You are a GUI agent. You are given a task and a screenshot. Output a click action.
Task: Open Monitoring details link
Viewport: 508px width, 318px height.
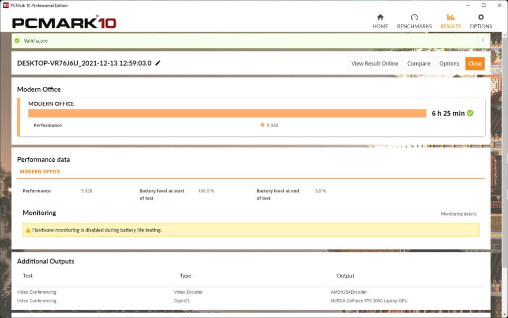click(x=458, y=214)
